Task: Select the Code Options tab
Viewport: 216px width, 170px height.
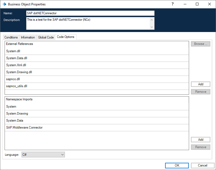Action: [65, 37]
